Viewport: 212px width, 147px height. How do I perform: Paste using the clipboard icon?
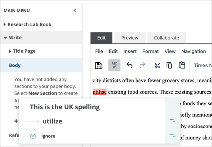pos(182,65)
